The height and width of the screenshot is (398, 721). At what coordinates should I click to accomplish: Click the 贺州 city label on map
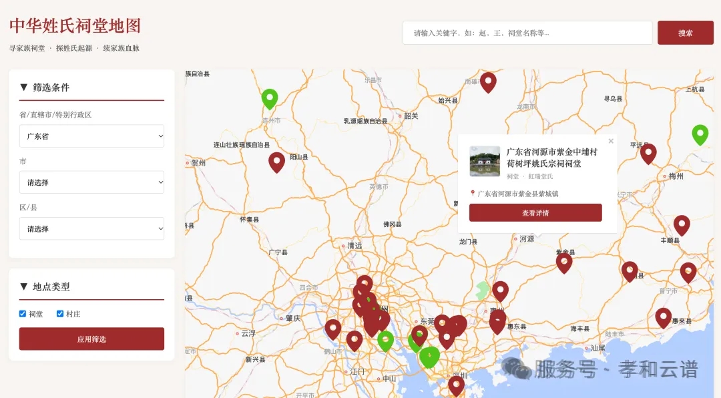pyautogui.click(x=199, y=163)
